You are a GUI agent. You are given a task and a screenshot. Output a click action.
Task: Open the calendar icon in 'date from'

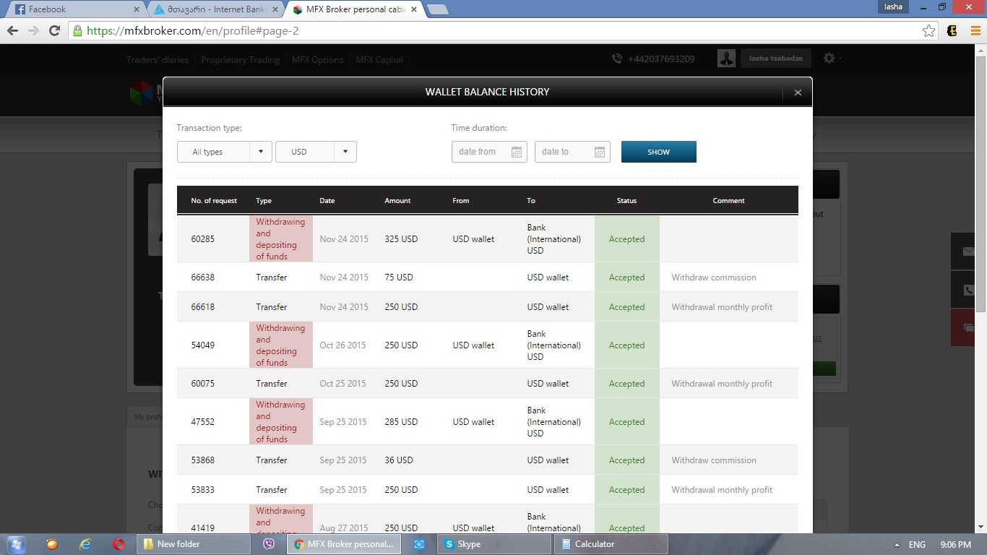click(x=517, y=152)
